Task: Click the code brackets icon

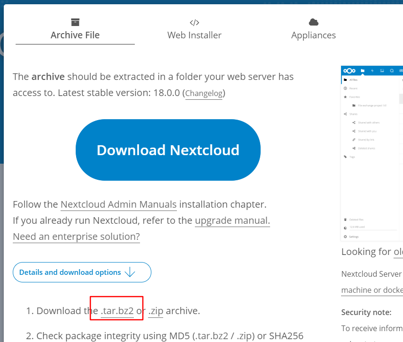Action: tap(194, 23)
